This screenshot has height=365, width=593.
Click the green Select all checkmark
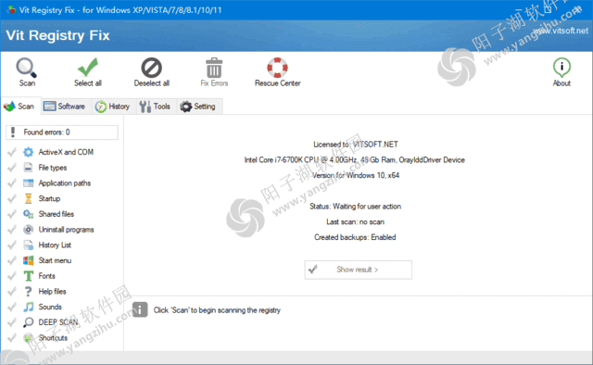tap(88, 72)
